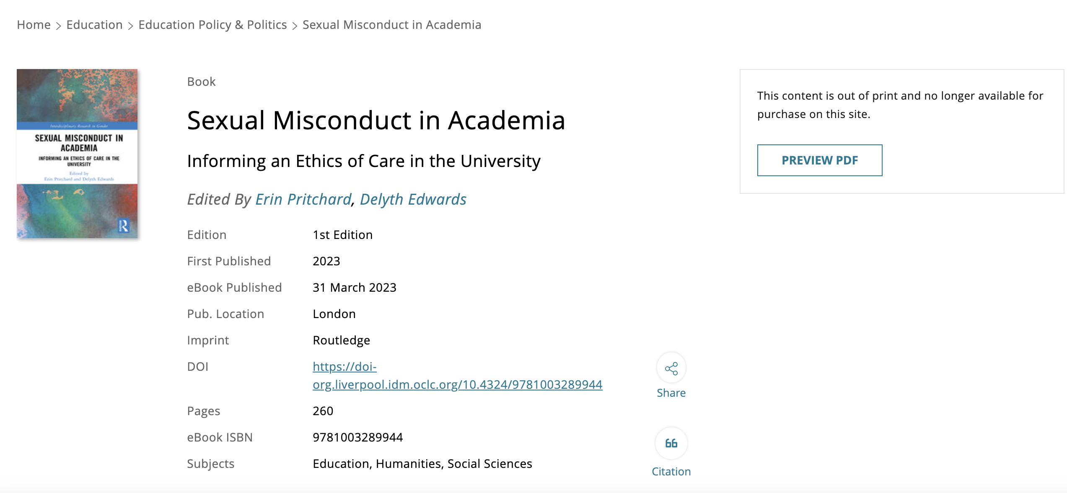
Task: Click the main book title heading
Action: (376, 121)
